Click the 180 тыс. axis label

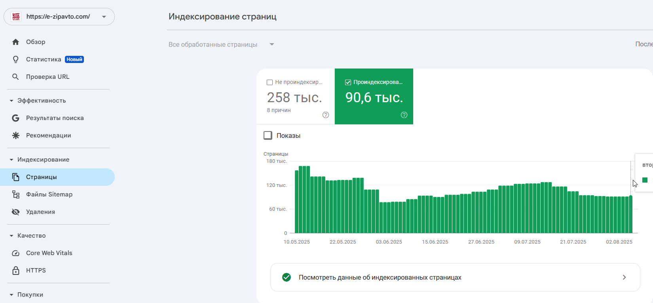277,161
